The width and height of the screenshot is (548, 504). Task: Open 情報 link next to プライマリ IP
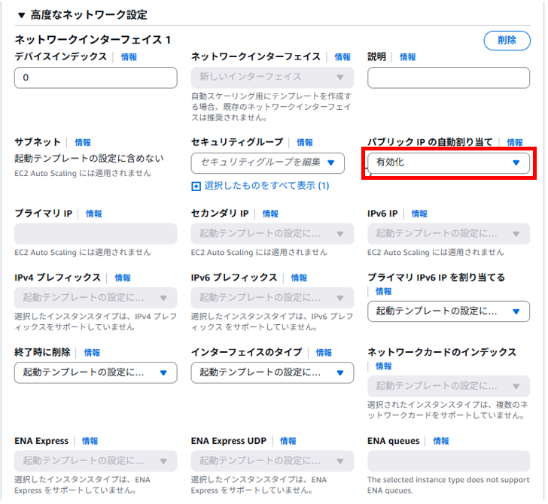coord(94,214)
